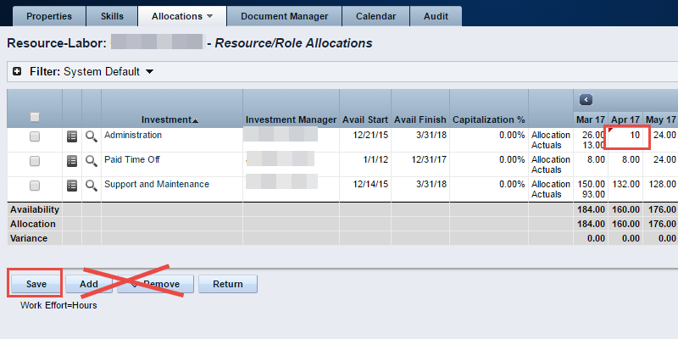Switch to the Skills tab
The width and height of the screenshot is (678, 339).
(113, 16)
